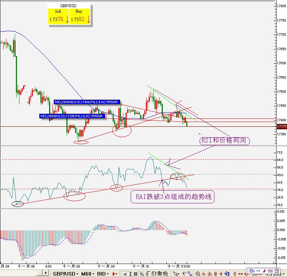Compress the chart vertically
Image resolution: width=287 pixels, height=277 pixels.
pyautogui.click(x=221, y=274)
